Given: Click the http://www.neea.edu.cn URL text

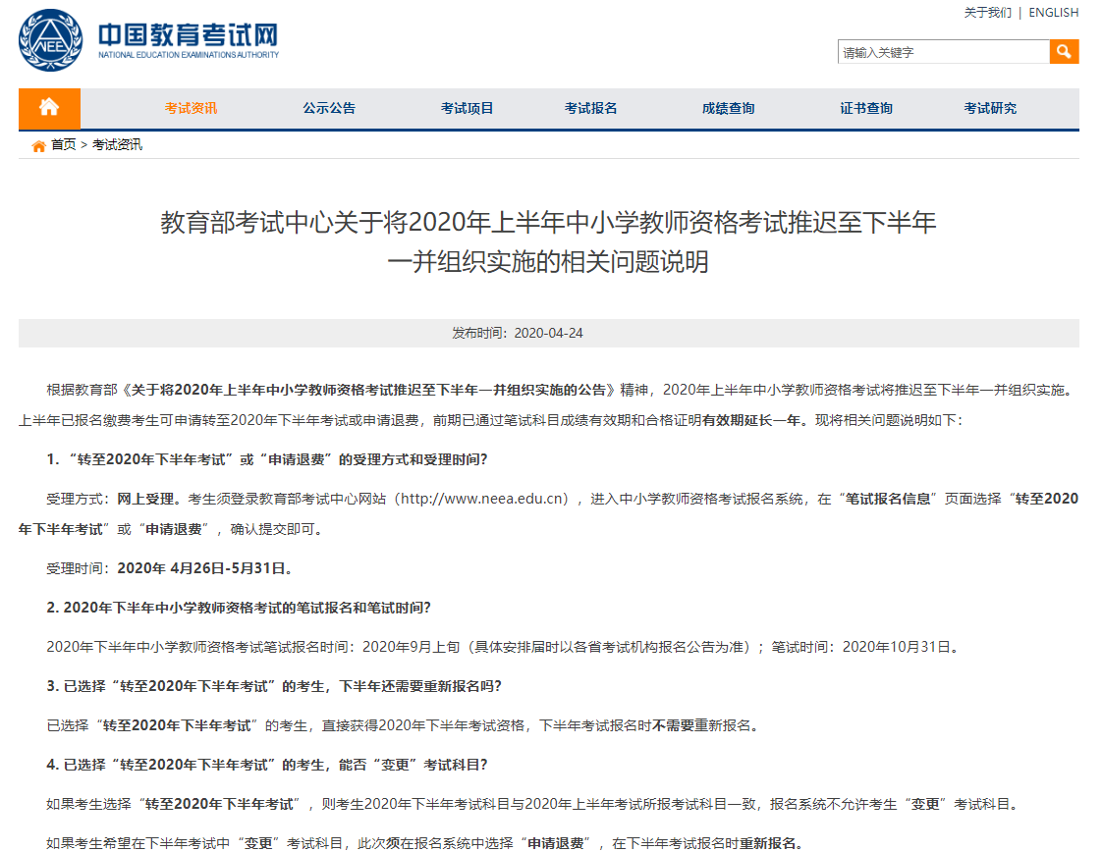Looking at the screenshot, I should (x=485, y=499).
